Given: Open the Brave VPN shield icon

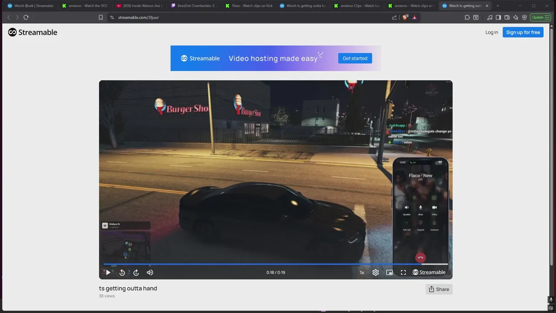Looking at the screenshot, I should [x=524, y=17].
